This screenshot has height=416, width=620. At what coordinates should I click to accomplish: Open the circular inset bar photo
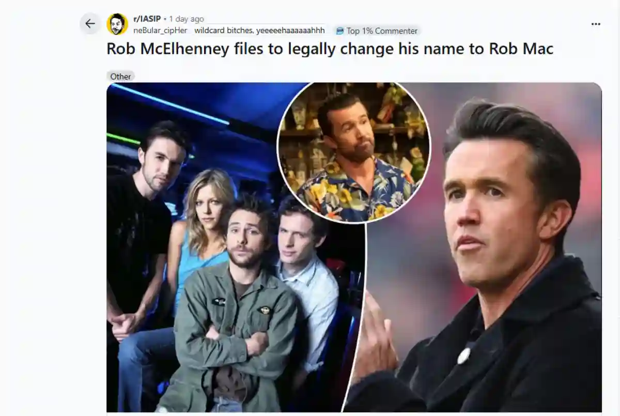(354, 153)
